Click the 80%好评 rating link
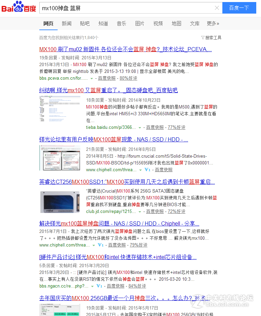The height and width of the screenshot is (316, 261). [128, 78]
